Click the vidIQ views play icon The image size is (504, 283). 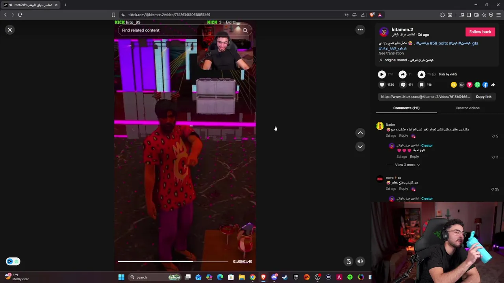(382, 74)
